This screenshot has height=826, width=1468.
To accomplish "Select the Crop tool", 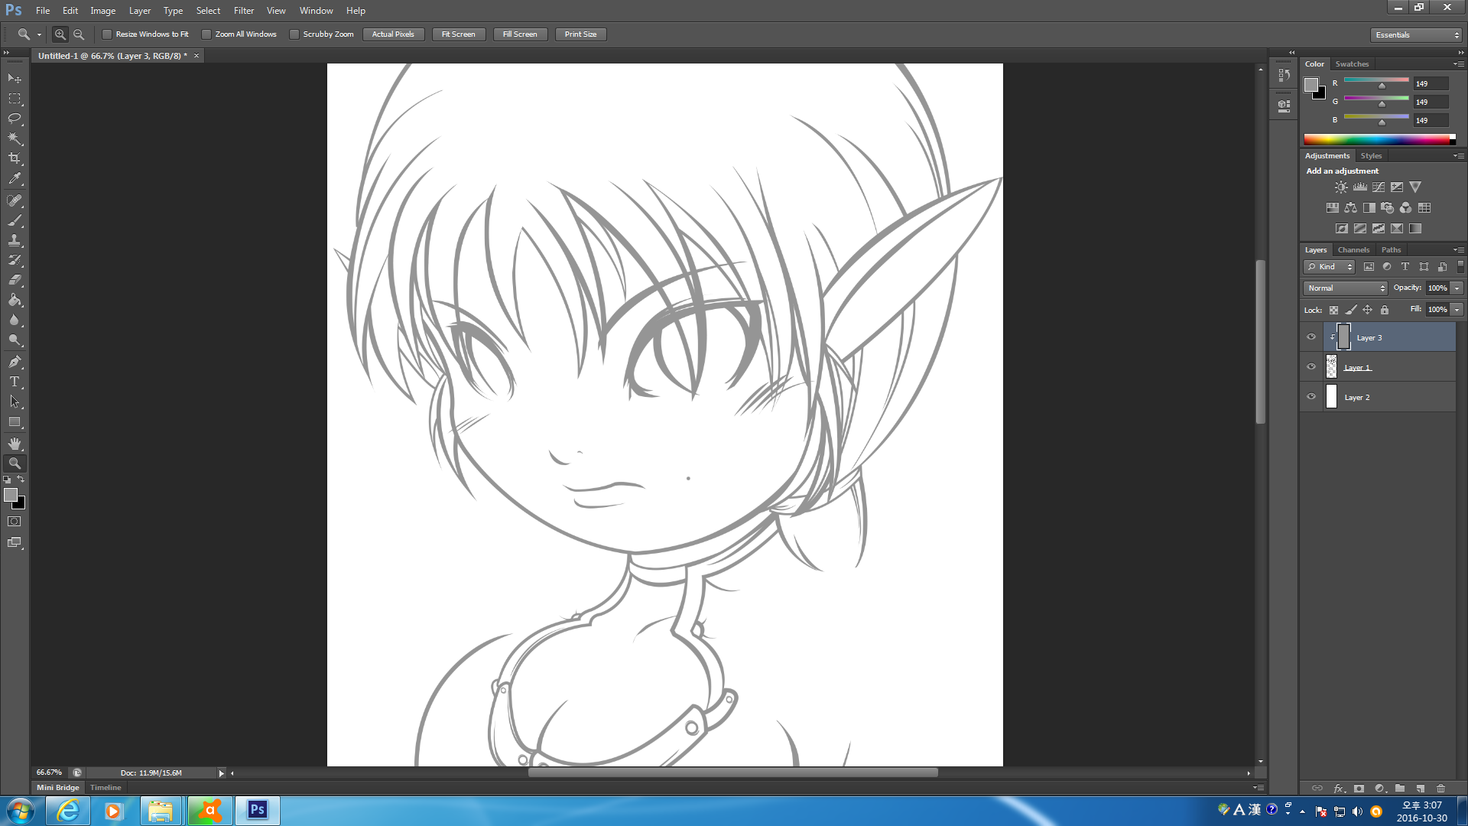I will (x=15, y=158).
